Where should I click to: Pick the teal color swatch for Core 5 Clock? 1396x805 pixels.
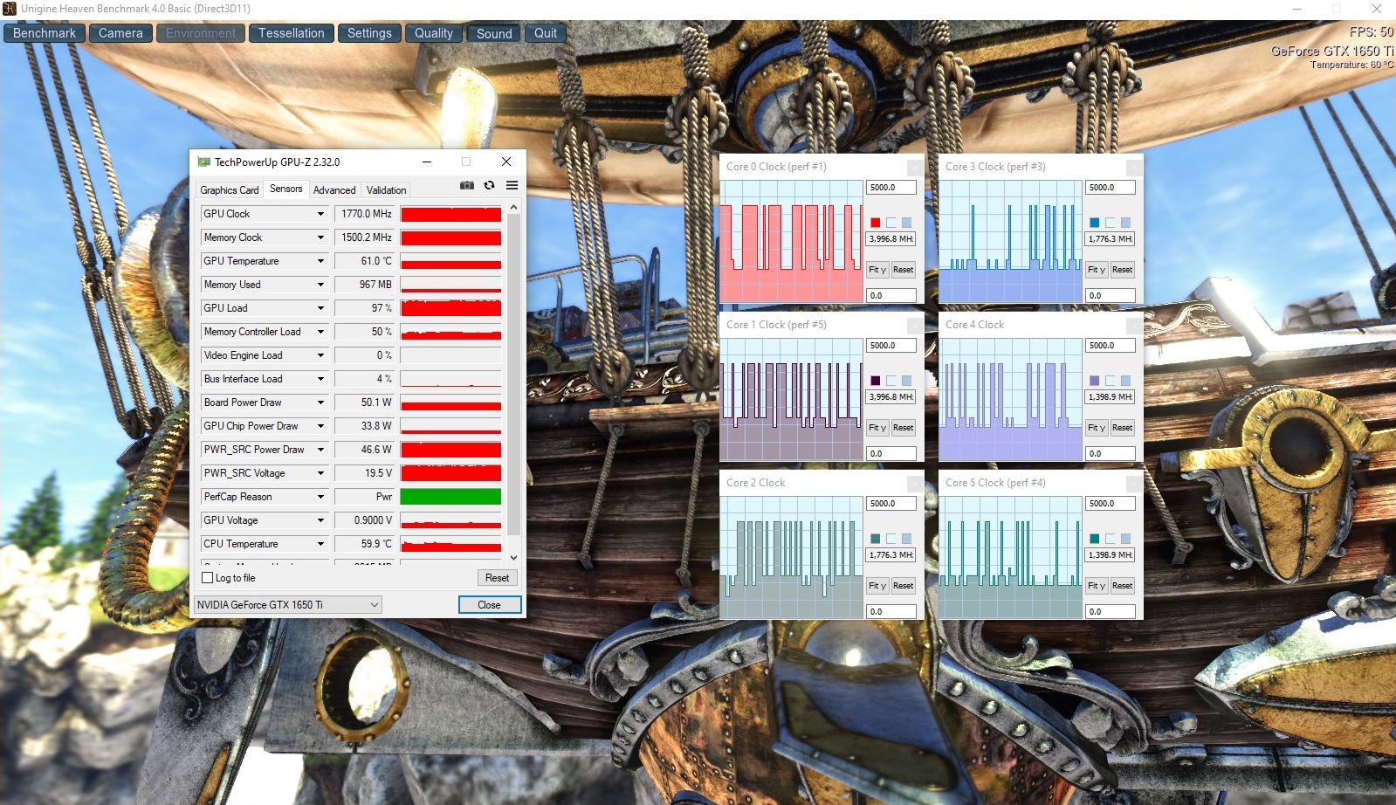1095,539
